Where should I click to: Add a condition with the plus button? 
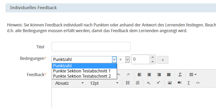(163, 60)
